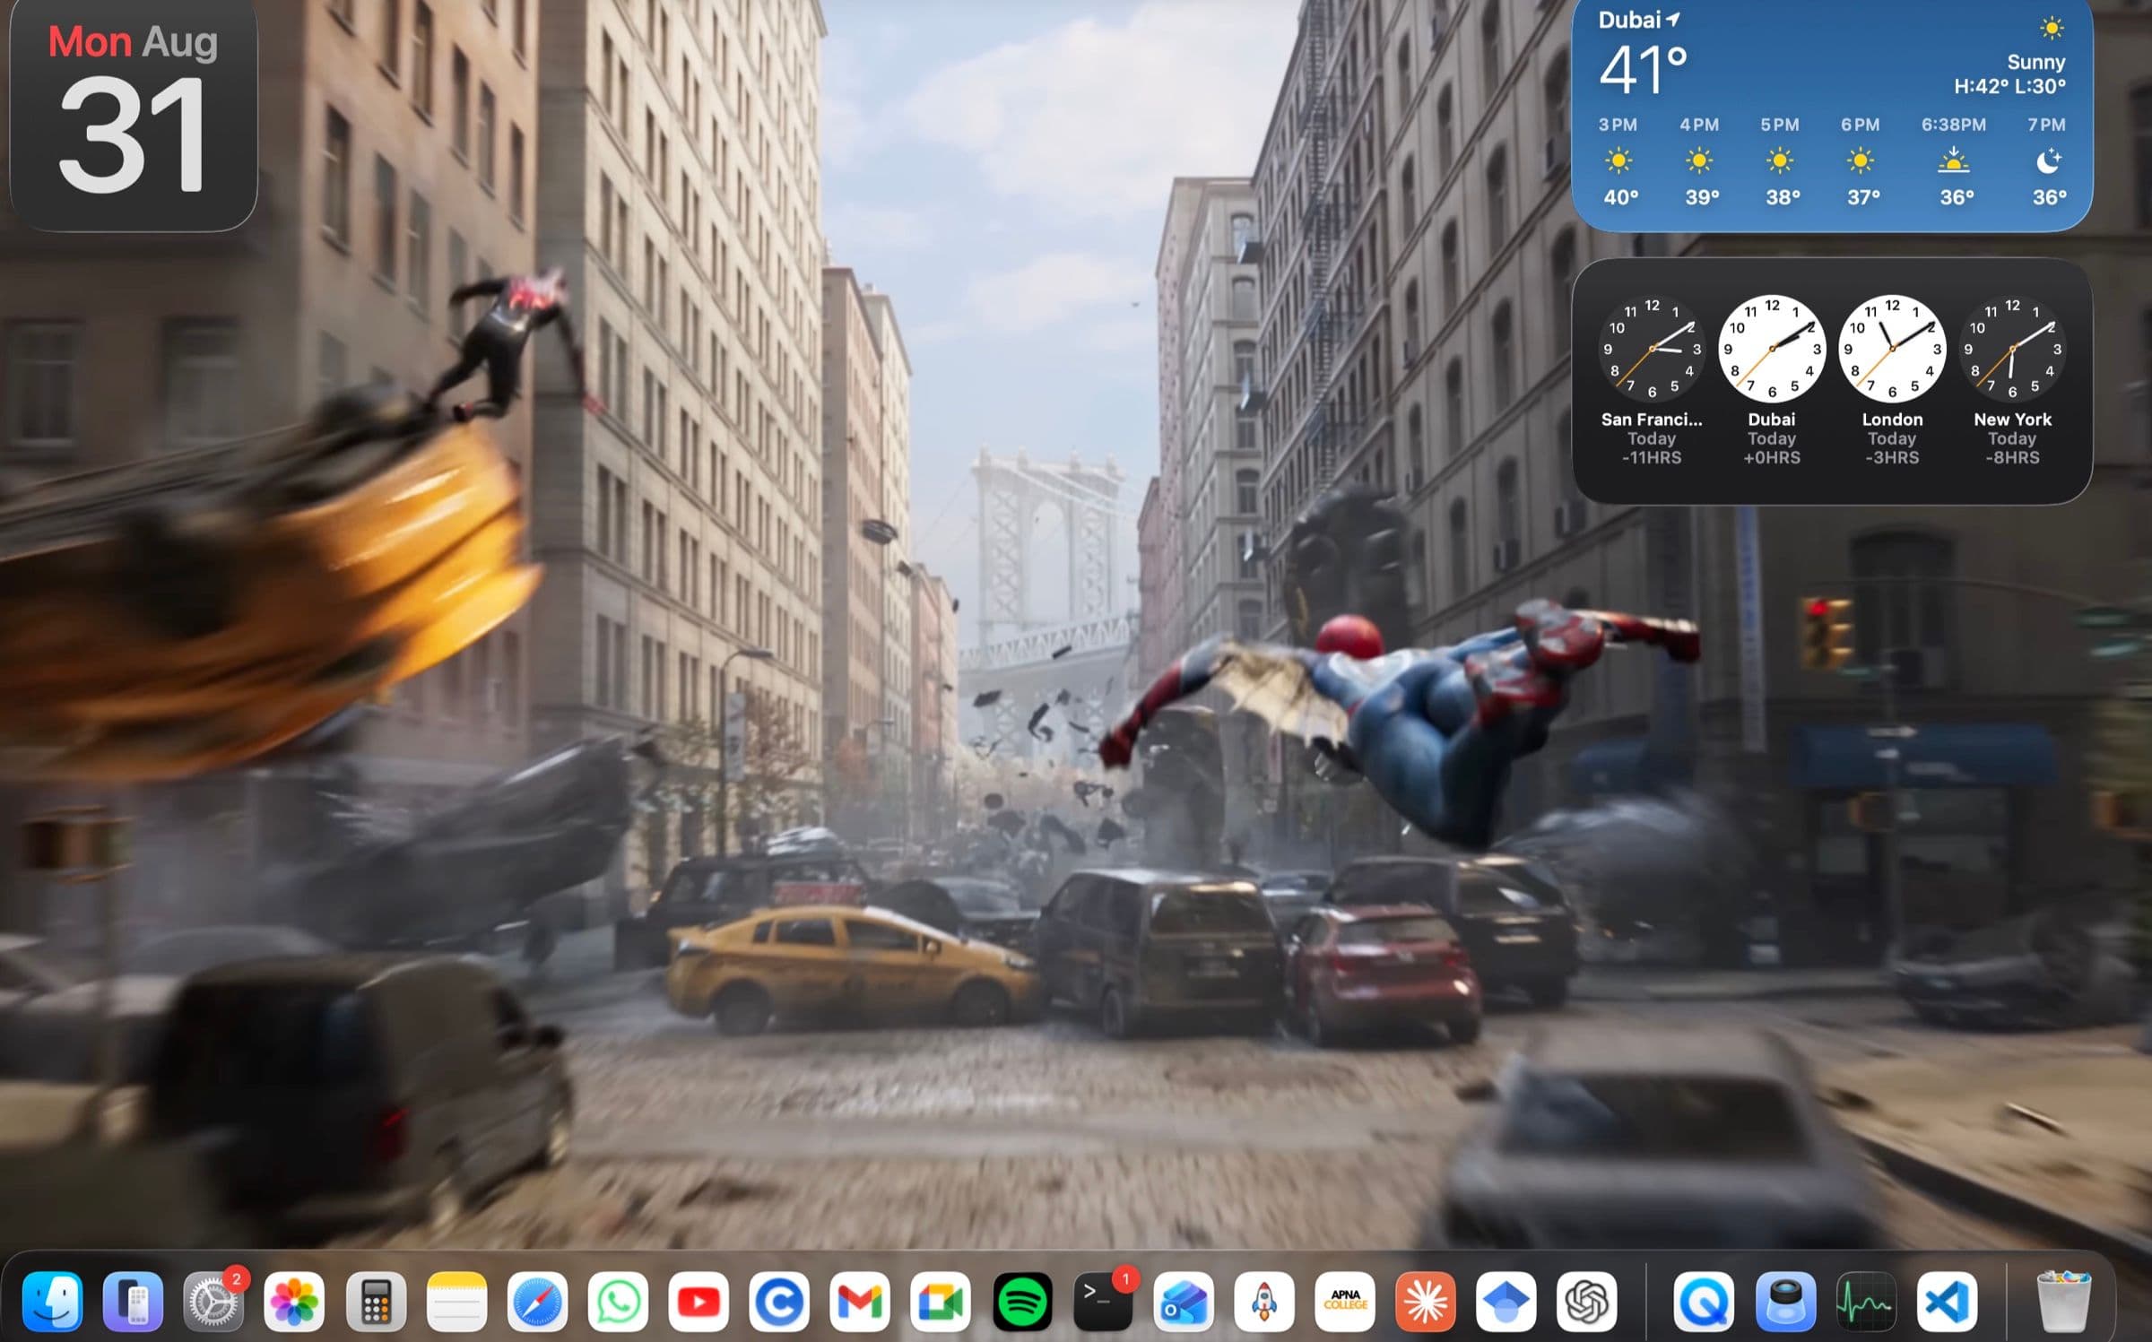Viewport: 2152px width, 1342px height.
Task: Open the Notes app in the dock
Action: coord(456,1301)
